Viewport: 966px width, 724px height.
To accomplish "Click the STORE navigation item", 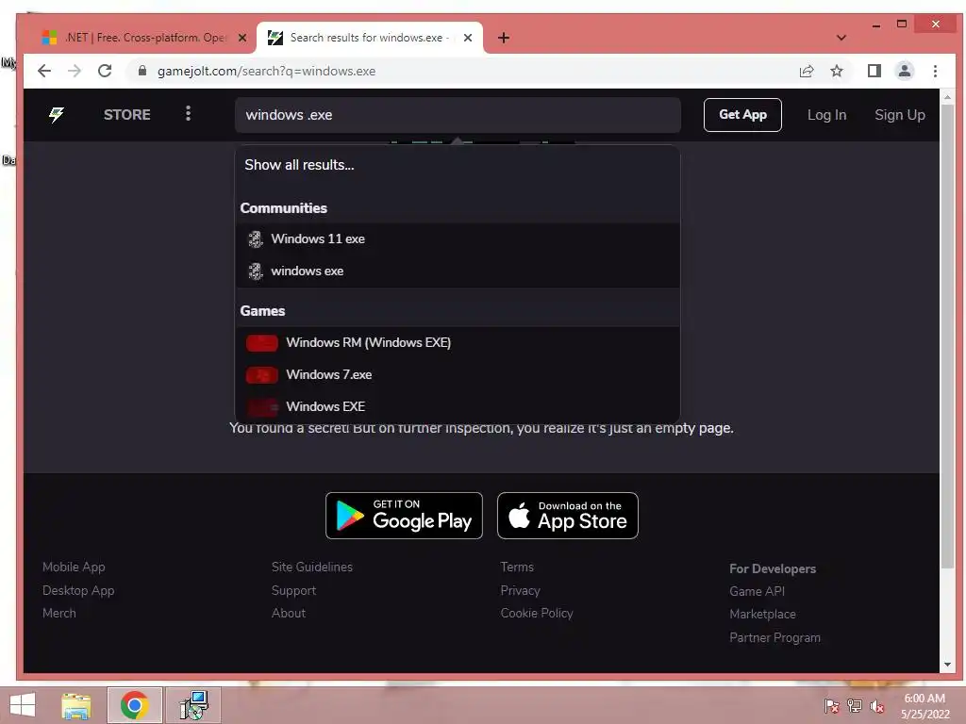I will click(127, 114).
